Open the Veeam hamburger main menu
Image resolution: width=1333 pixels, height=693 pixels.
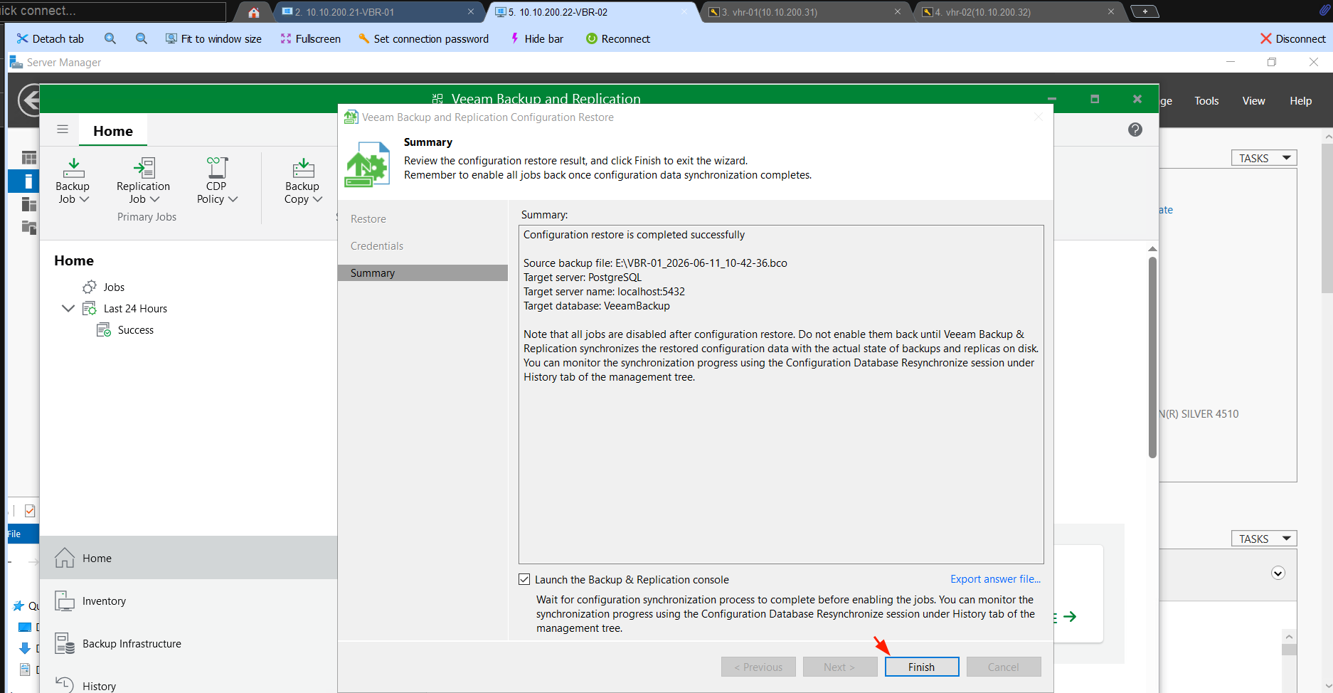pos(63,129)
